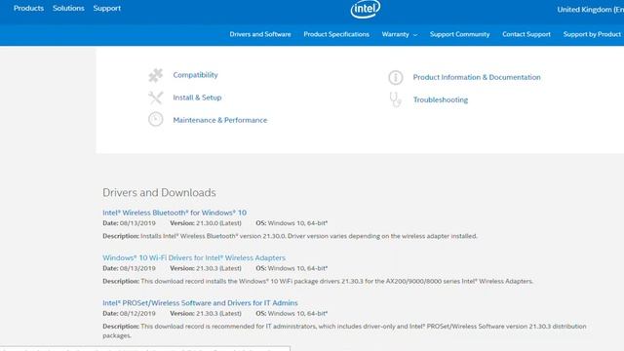The height and width of the screenshot is (351, 624).
Task: Open Windows 10 Wi-Fi Drivers for Intel Wireless Adapters
Action: 194,257
